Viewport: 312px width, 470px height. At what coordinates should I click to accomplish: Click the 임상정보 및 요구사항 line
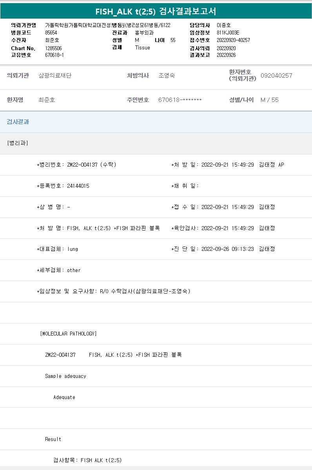tap(114, 291)
